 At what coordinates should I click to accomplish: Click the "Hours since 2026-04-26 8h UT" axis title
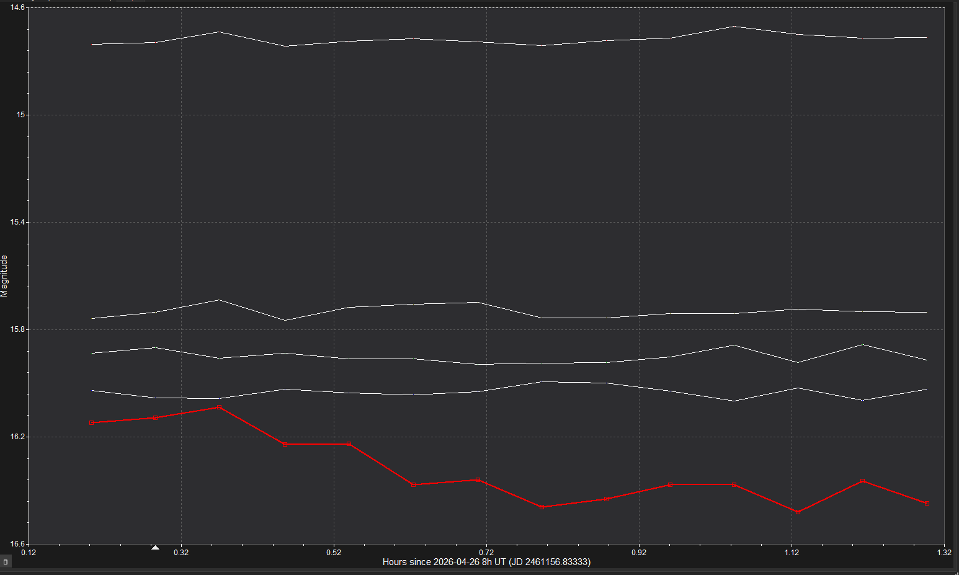(x=486, y=562)
